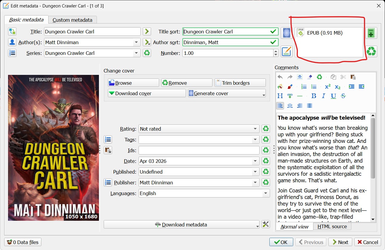Open the publisher manager icon

click(x=108, y=182)
